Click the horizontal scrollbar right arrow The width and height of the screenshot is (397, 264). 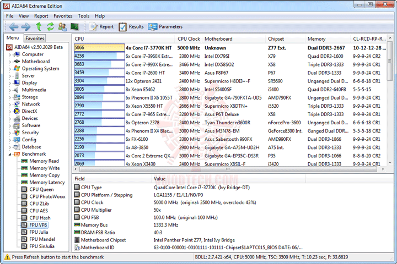tap(383, 169)
